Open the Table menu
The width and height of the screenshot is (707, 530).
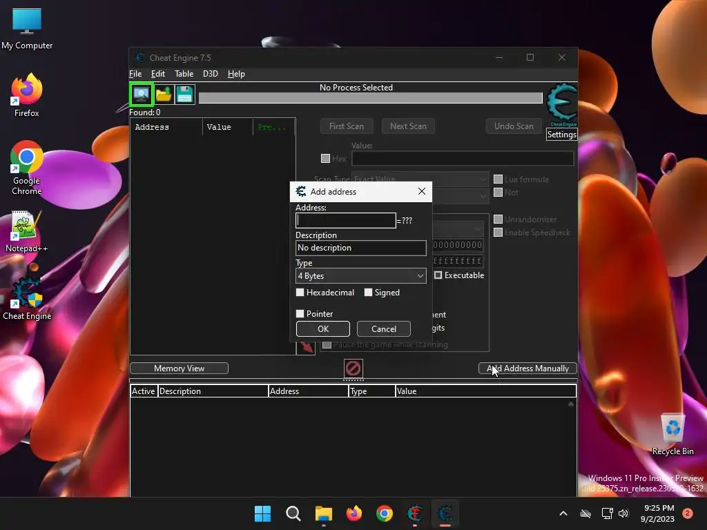pyautogui.click(x=184, y=74)
